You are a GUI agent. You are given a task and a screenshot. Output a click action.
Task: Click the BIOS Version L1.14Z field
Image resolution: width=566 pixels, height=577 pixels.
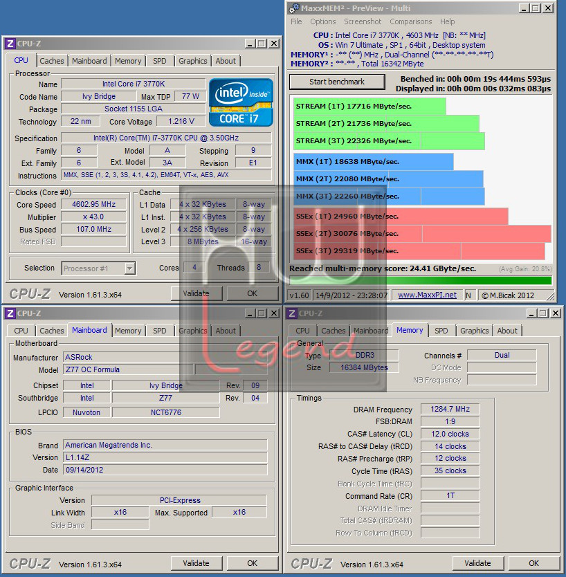pos(165,457)
